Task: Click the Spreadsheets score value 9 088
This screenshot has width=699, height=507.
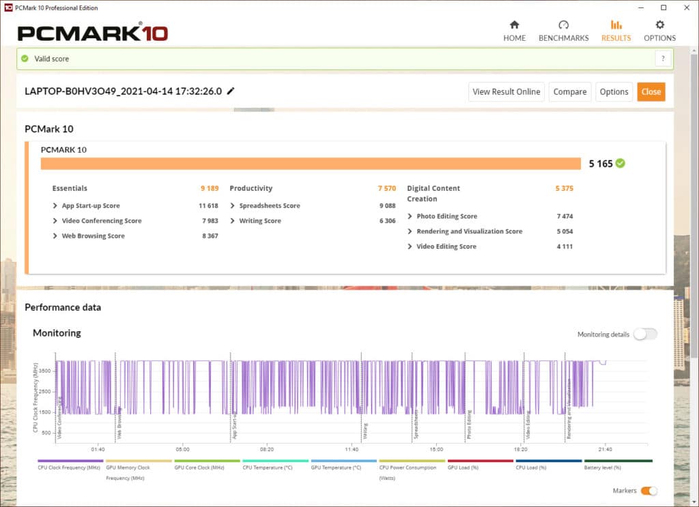Action: (388, 206)
